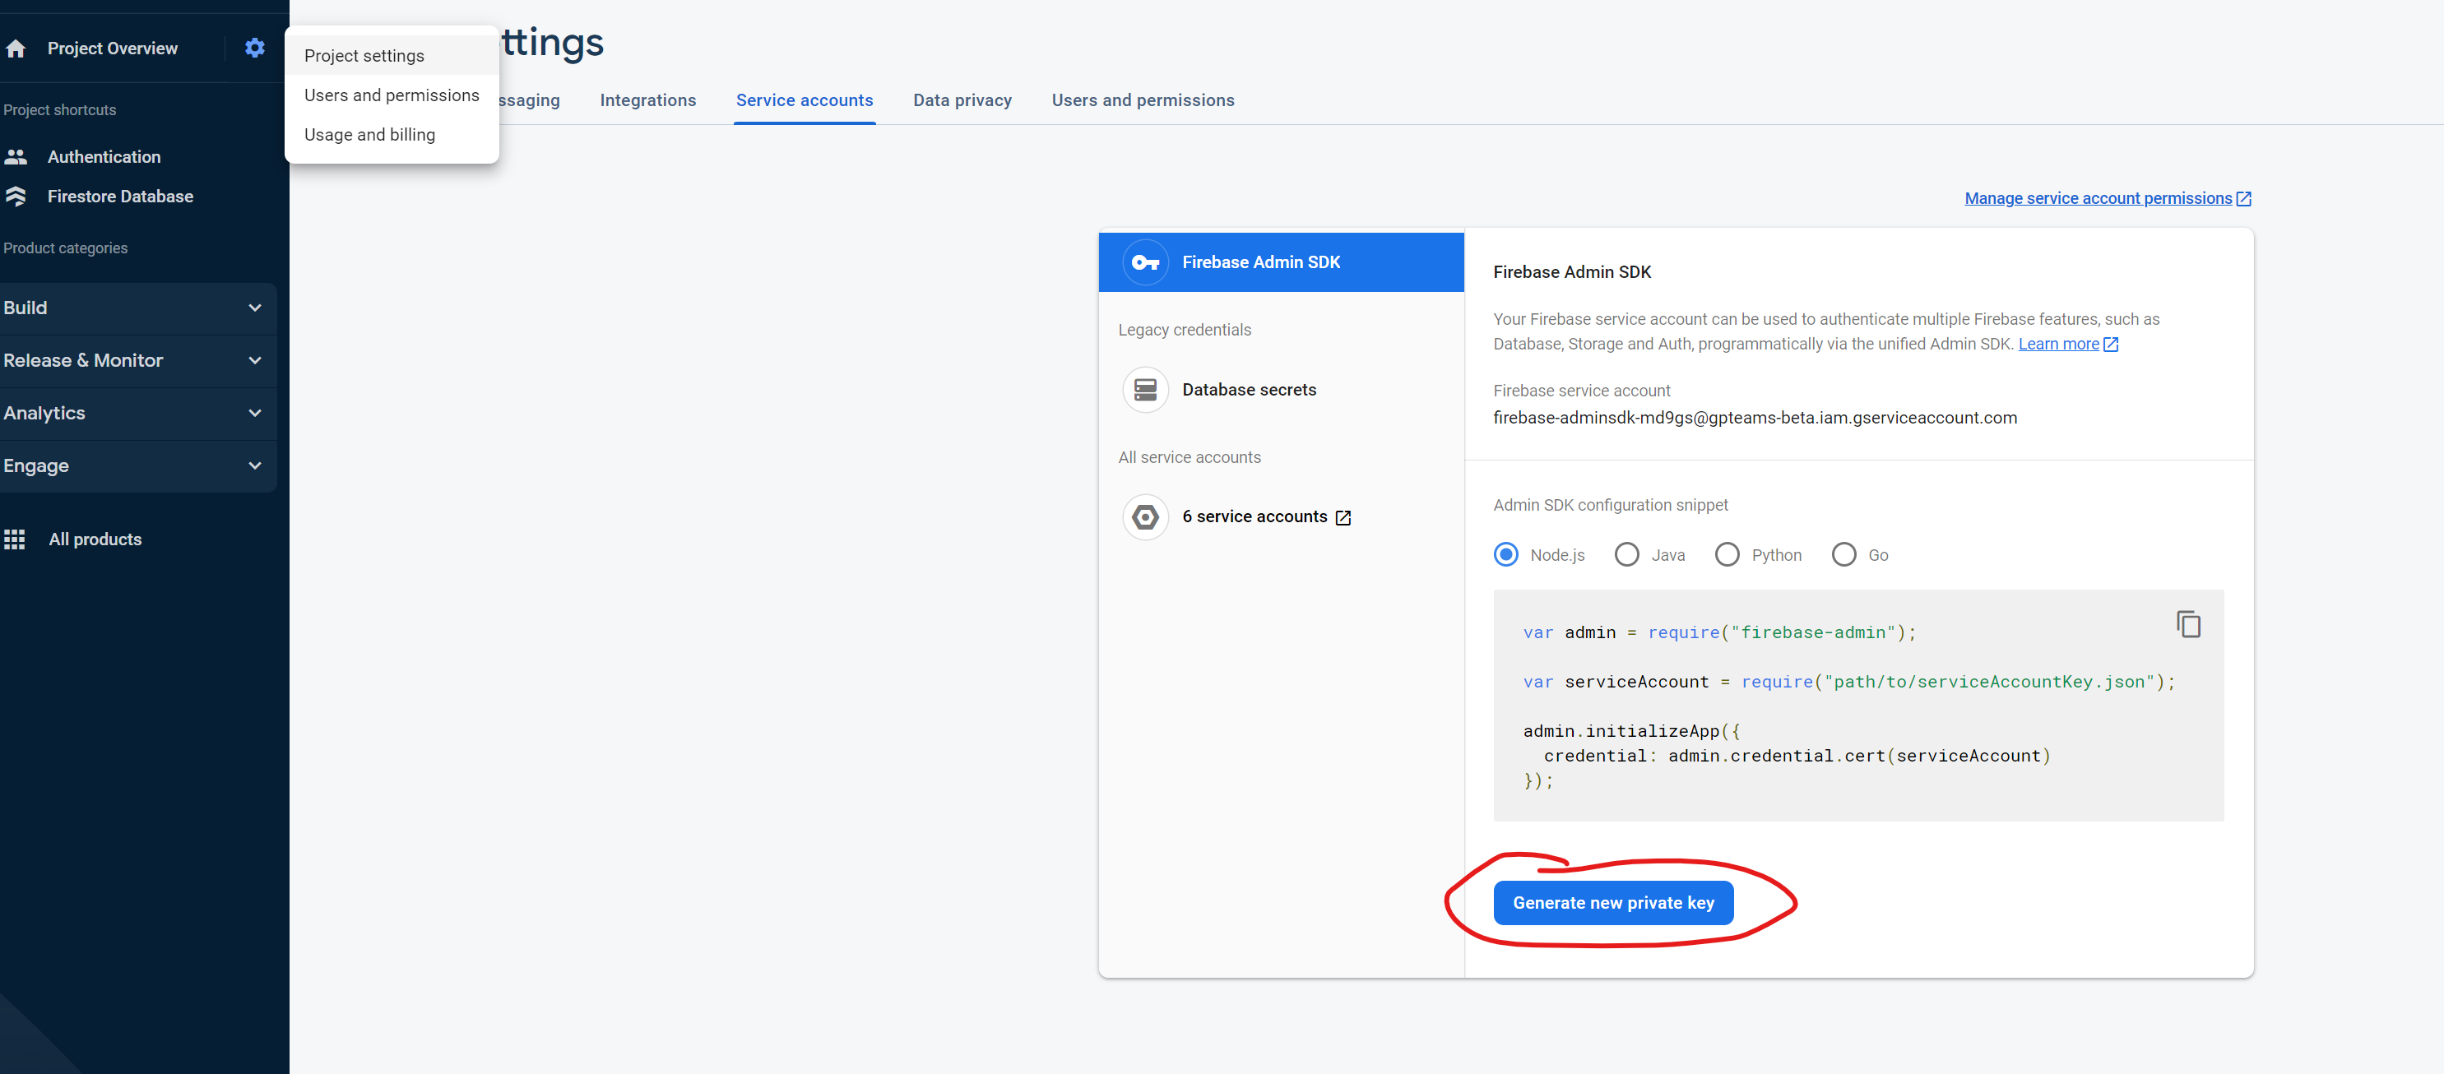Choose Usage and billing menu entry
Screen dimensions: 2444x1074
point(392,135)
